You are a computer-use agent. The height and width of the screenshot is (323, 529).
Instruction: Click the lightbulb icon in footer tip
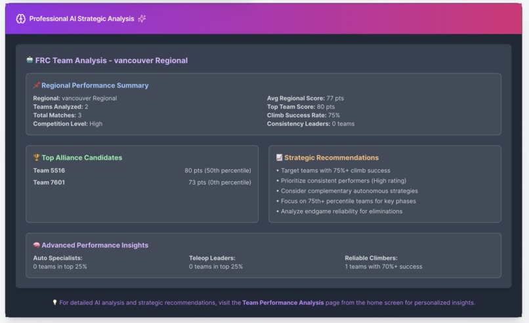click(54, 303)
